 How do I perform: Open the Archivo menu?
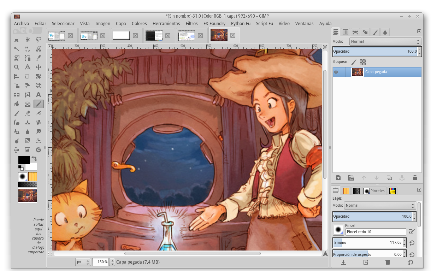(22, 23)
